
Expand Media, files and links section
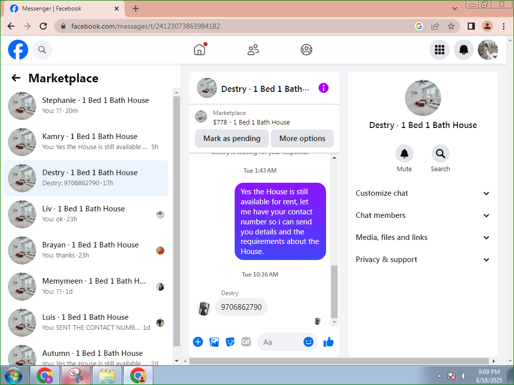coord(423,237)
